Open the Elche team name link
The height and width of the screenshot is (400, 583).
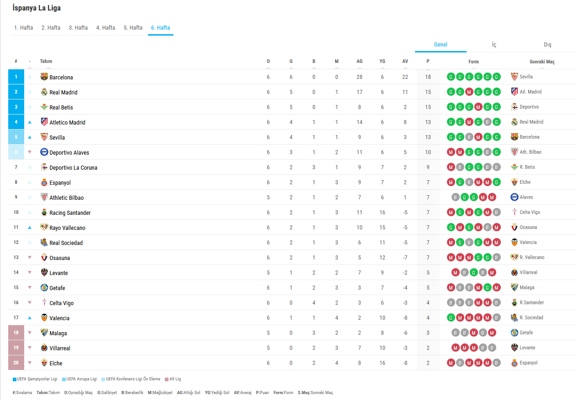[56, 364]
